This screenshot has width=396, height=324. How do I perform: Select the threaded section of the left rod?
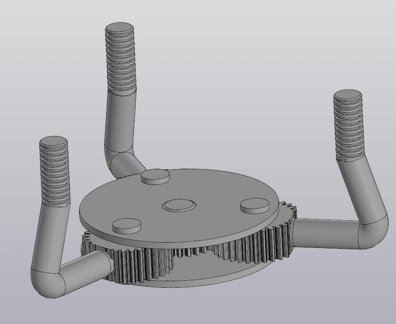[54, 175]
